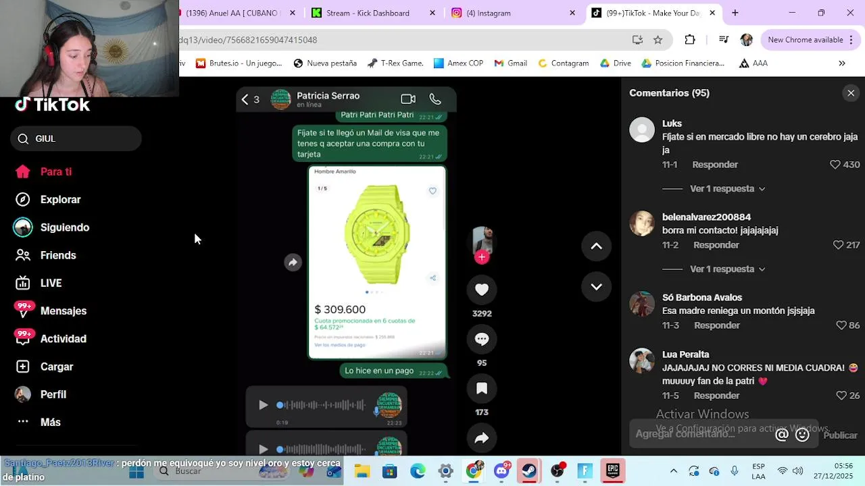Image resolution: width=865 pixels, height=486 pixels.
Task: Insert a mention with the @ icon
Action: click(782, 435)
